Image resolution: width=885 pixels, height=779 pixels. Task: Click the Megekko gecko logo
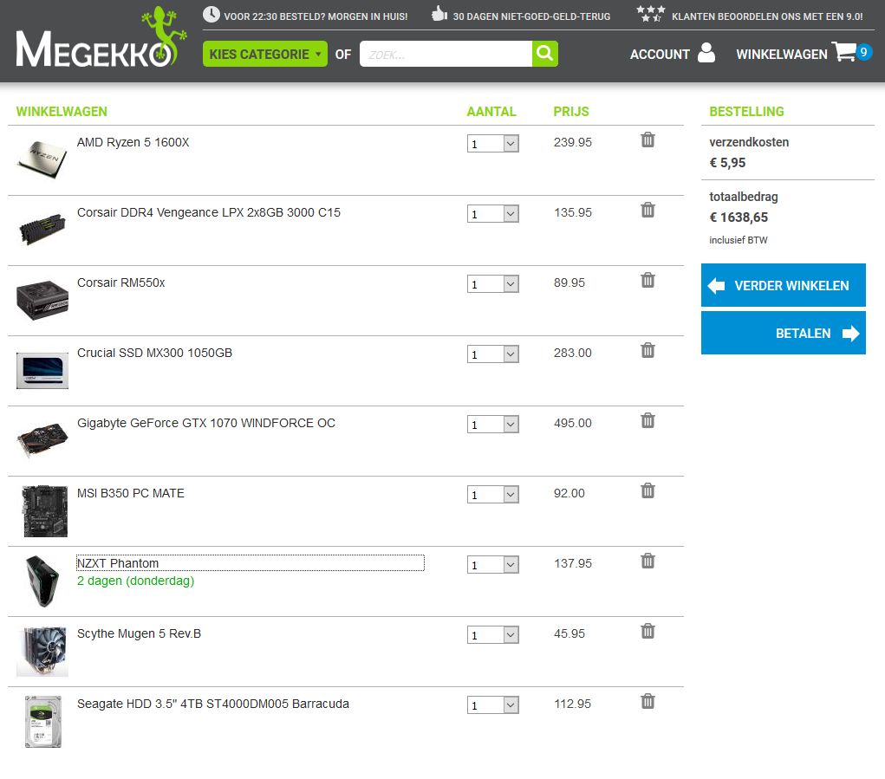coord(101,38)
